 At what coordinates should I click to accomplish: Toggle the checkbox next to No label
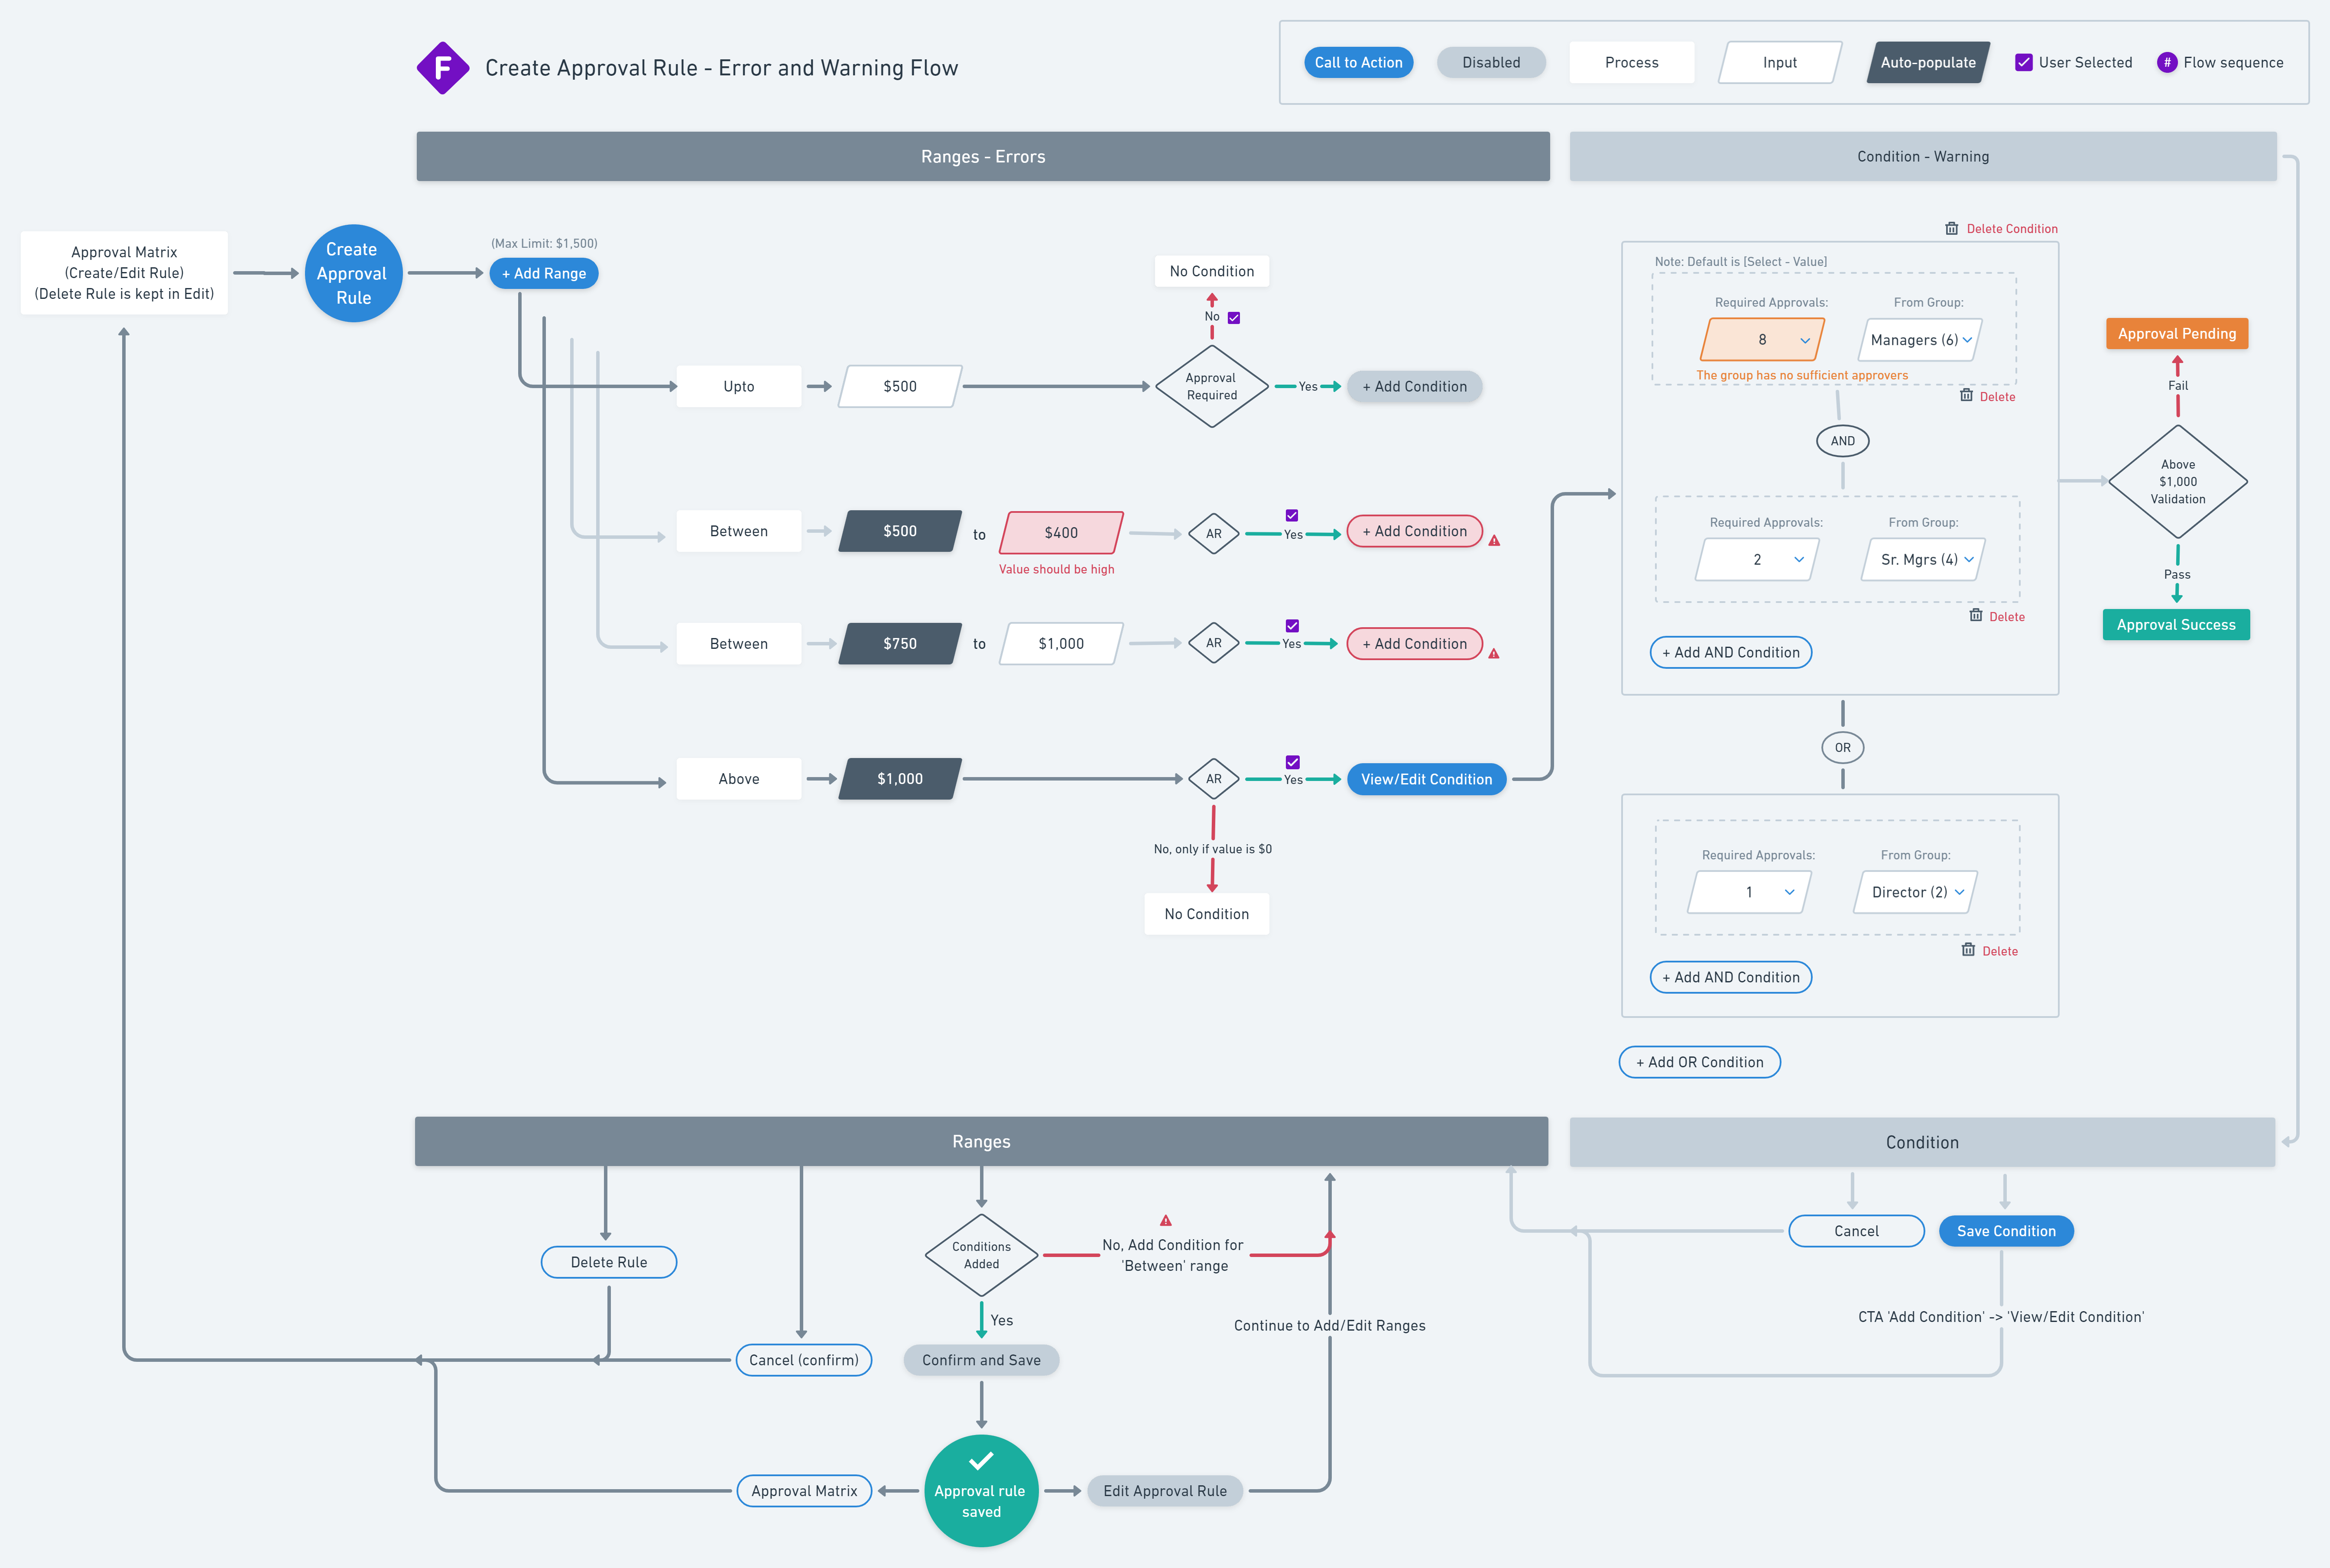point(1234,318)
